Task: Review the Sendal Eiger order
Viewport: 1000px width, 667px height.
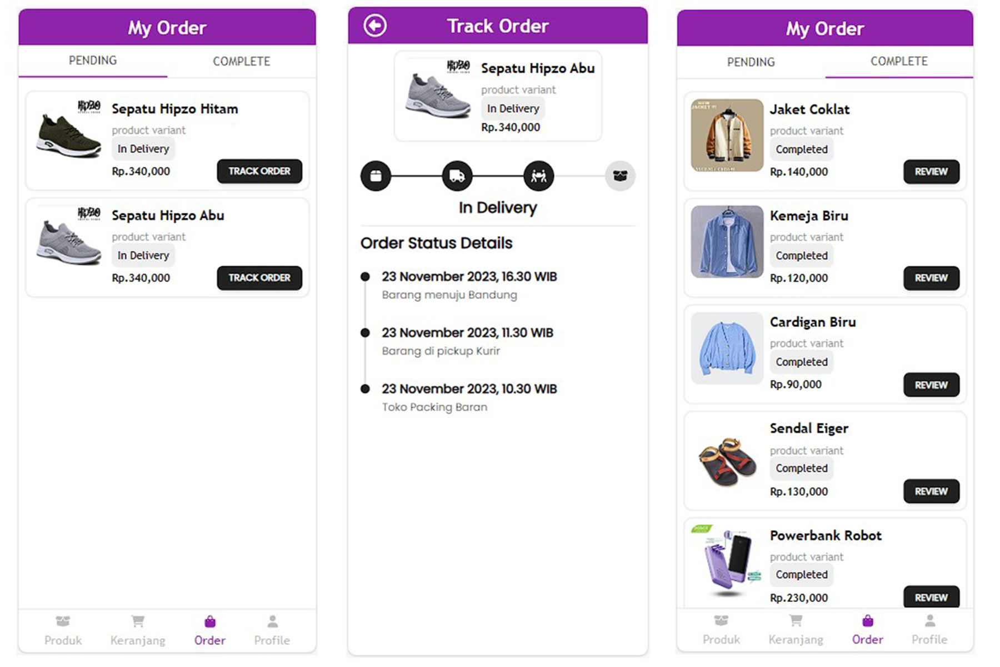Action: (x=931, y=491)
